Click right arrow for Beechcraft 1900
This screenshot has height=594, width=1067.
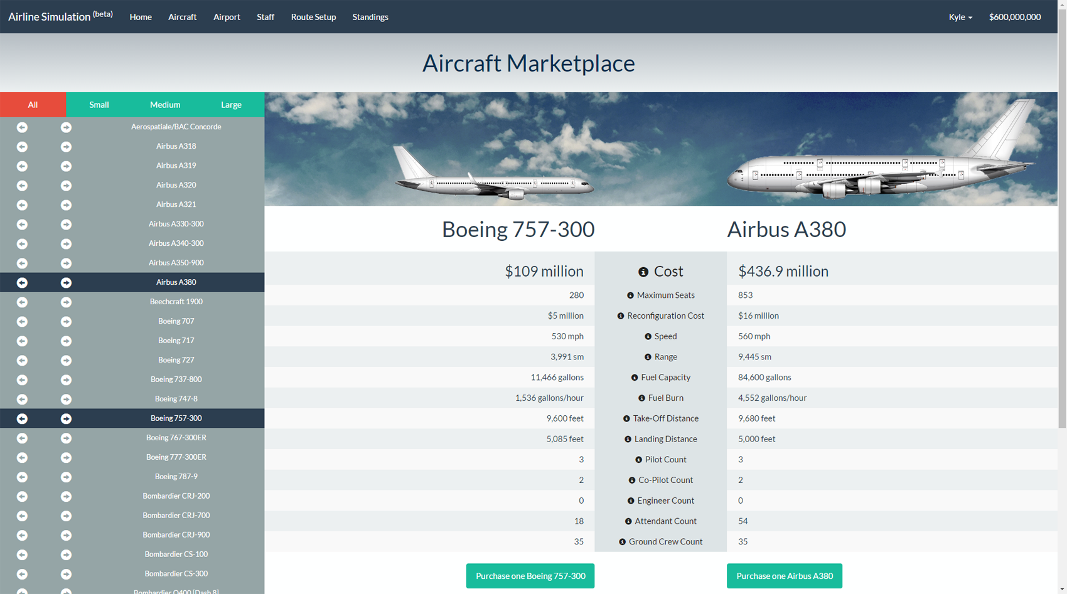(66, 302)
